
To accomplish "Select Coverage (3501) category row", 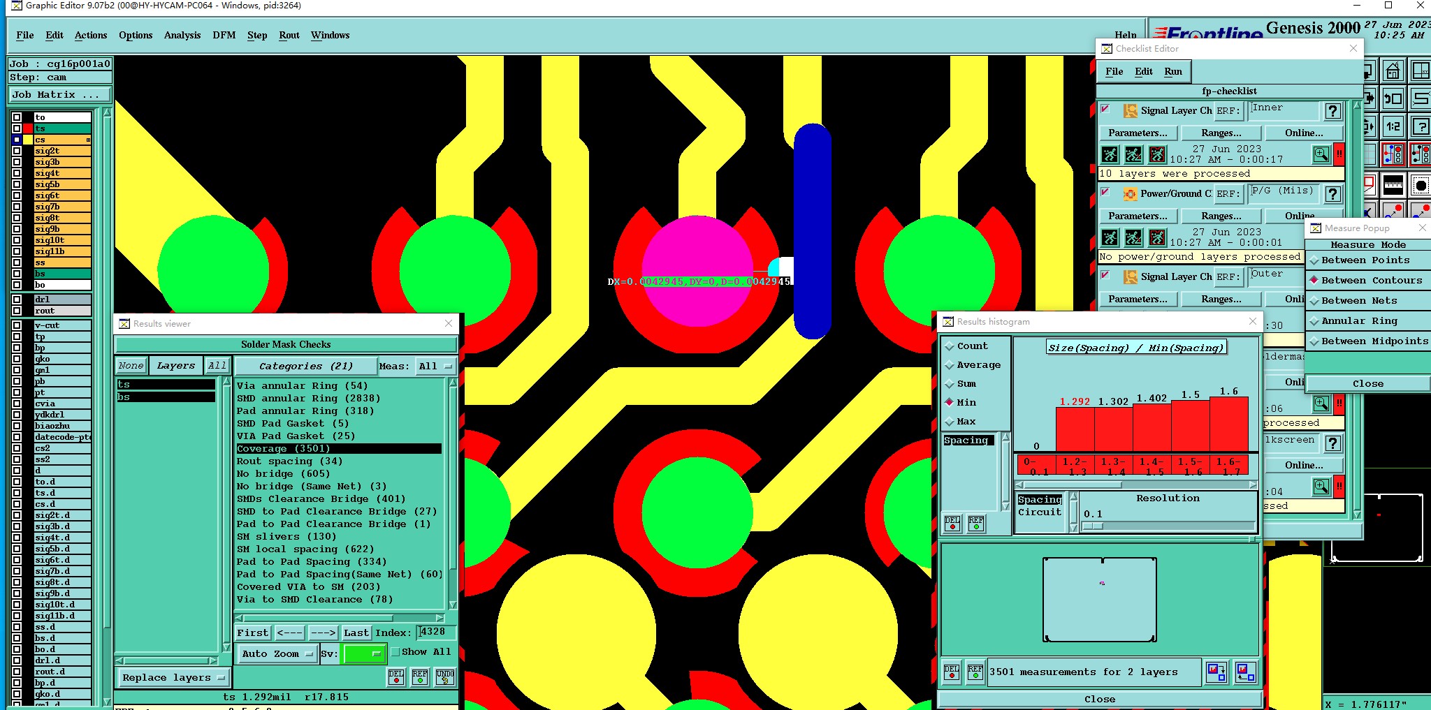I will (339, 449).
